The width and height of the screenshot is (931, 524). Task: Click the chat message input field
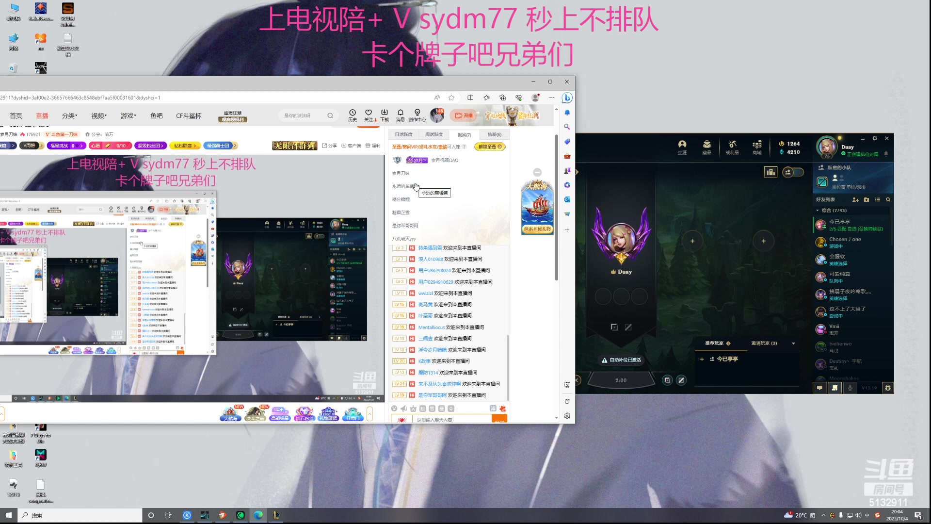451,420
